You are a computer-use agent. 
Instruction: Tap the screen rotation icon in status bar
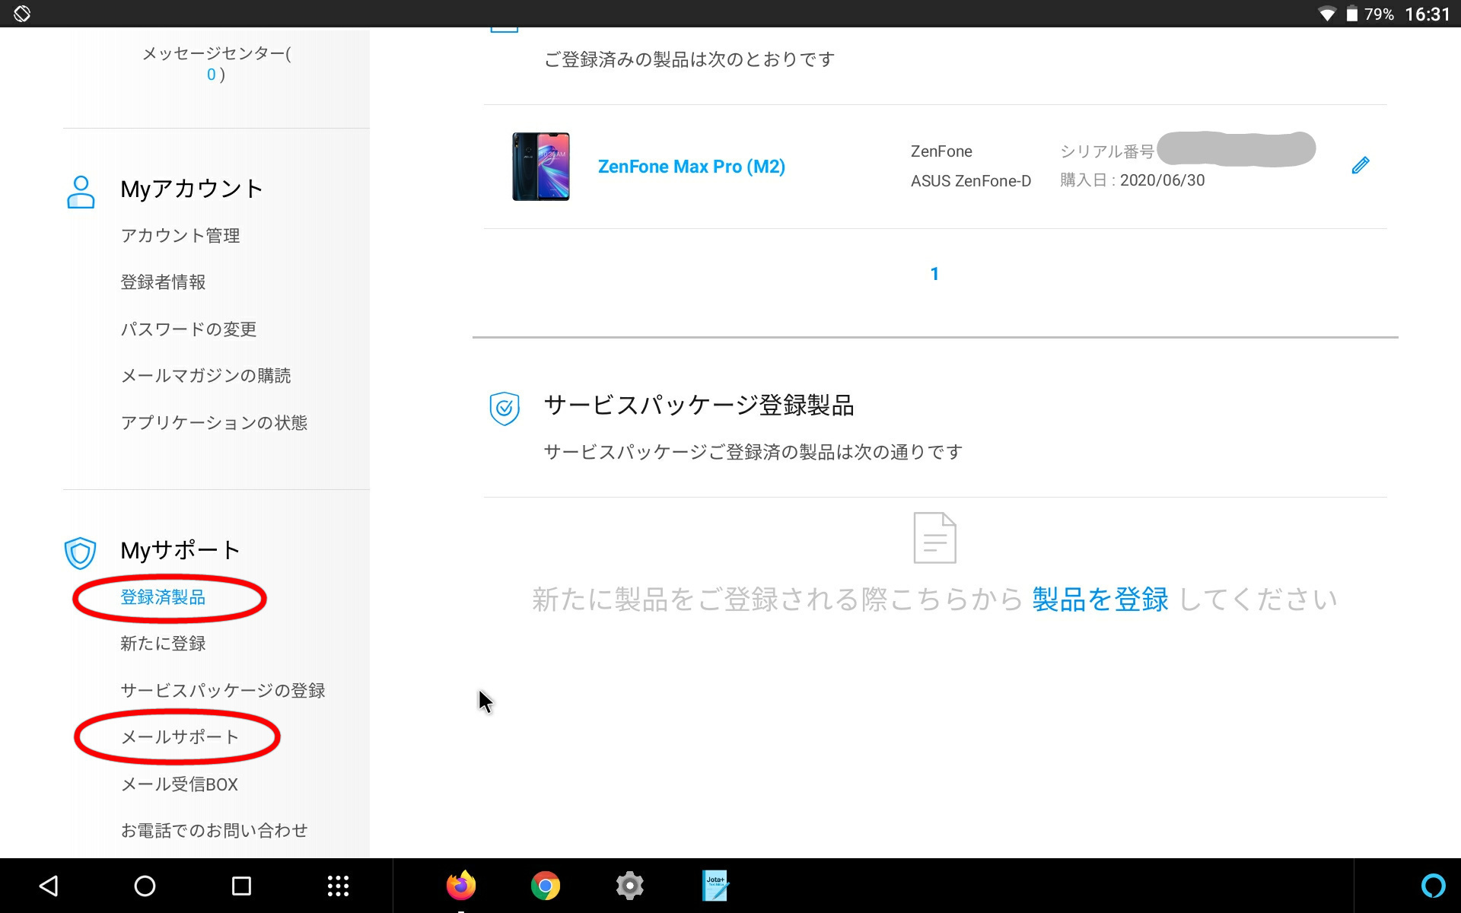22,14
